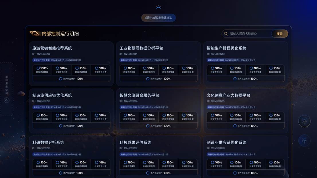This screenshot has width=317, height=178.
Task: Click 数据资源利用 ring in 工业物联网数据分析平台 card
Action: click(145, 68)
